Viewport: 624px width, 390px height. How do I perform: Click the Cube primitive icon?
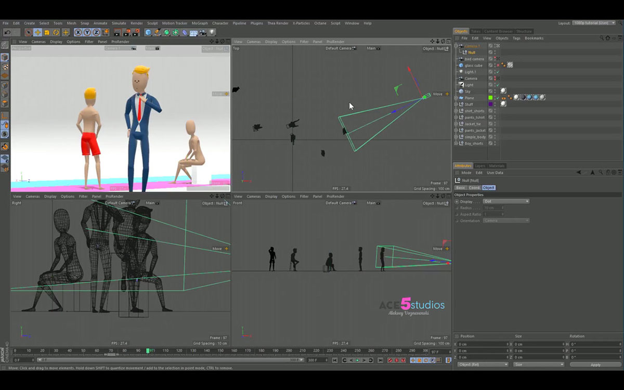[148, 32]
